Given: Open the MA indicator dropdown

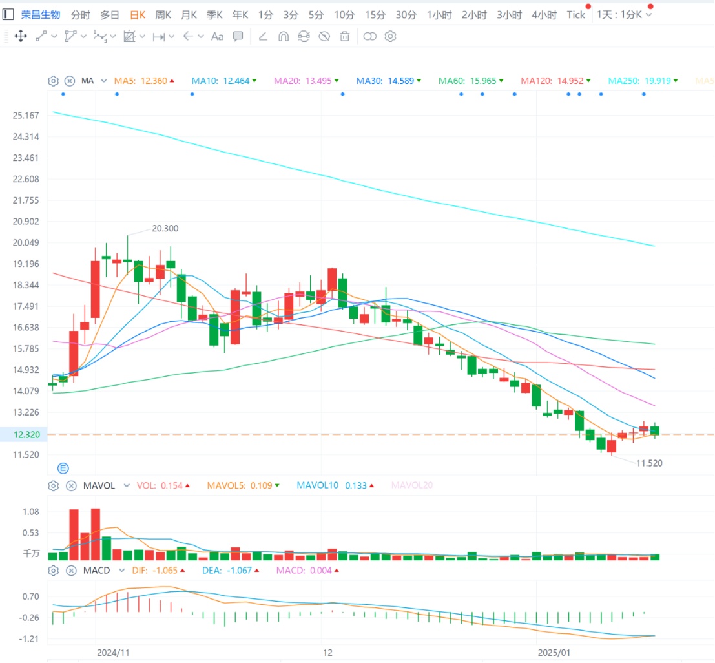Looking at the screenshot, I should point(104,81).
